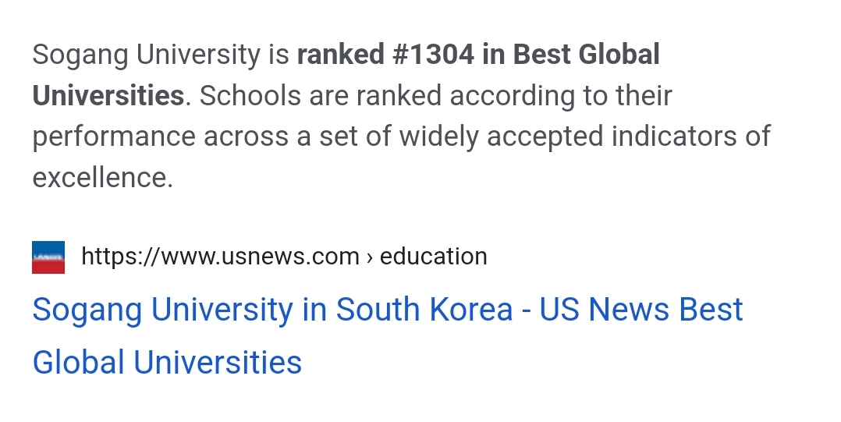Screen dimensions: 841x422
Task: Click the word 'excellence.' ending the snippet
Action: (102, 178)
